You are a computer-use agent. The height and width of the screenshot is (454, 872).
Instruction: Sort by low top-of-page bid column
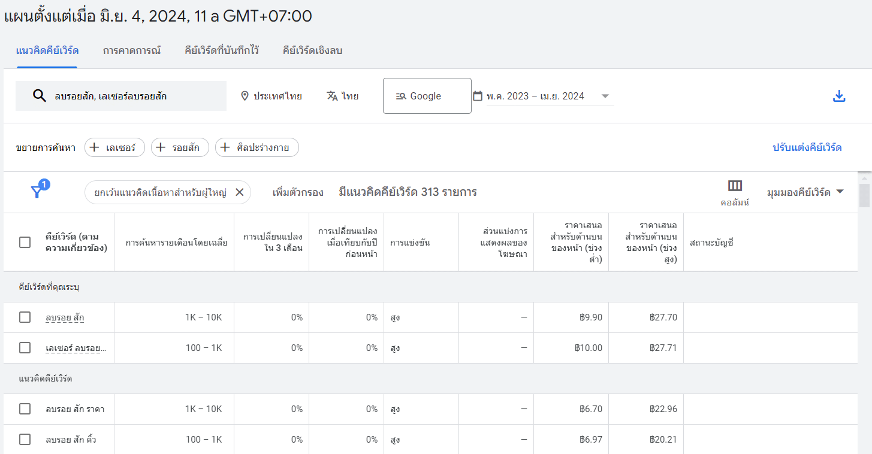click(x=578, y=242)
